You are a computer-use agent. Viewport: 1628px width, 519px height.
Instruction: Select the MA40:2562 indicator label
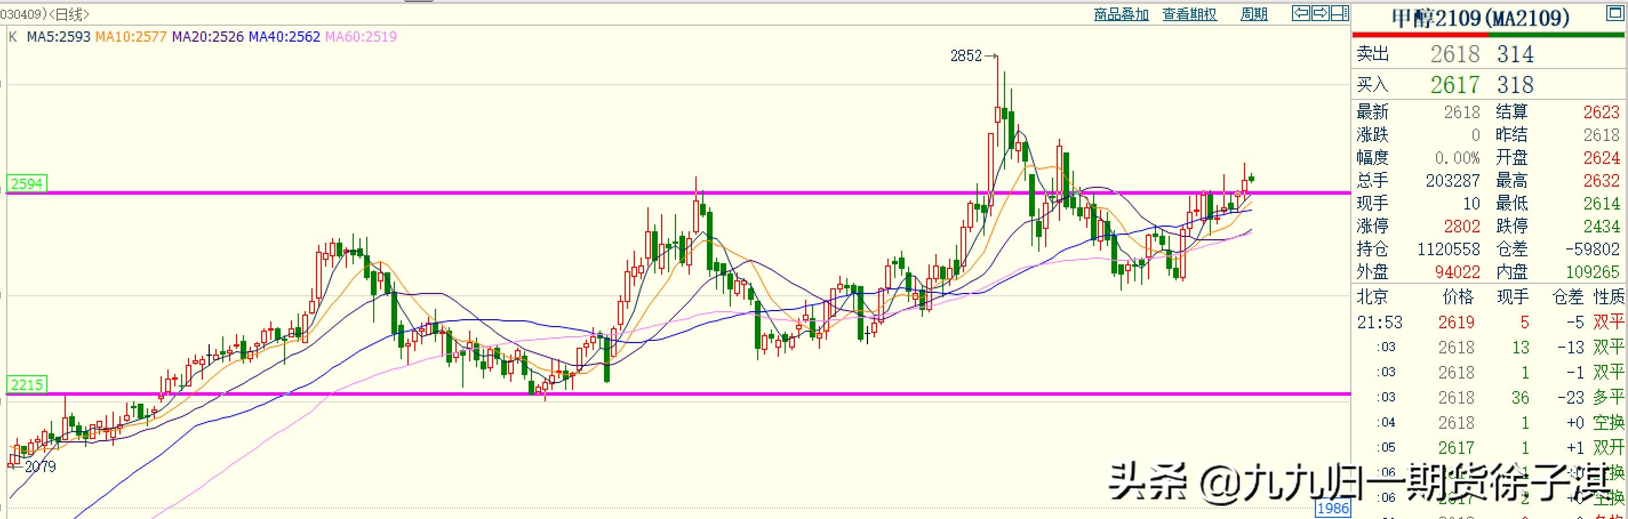point(285,37)
